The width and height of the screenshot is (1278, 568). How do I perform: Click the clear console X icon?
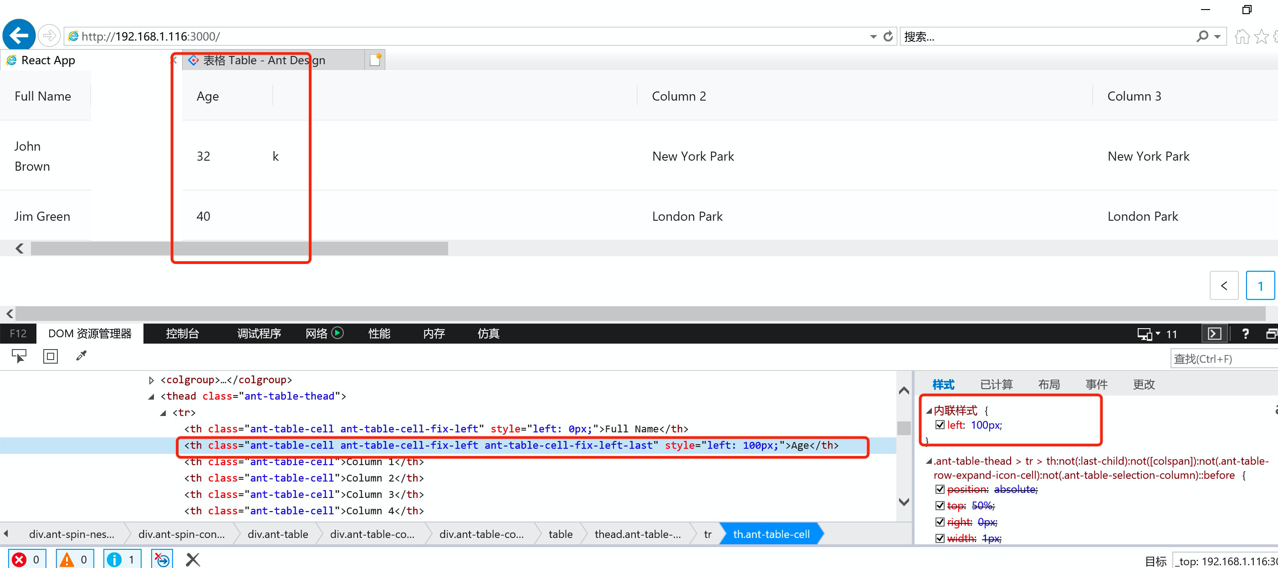[x=193, y=559]
